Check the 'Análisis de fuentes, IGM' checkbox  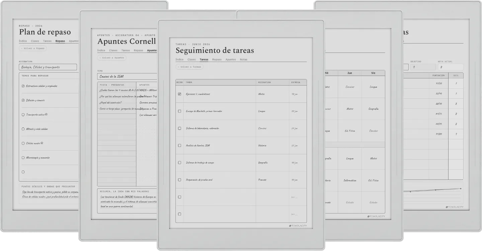179,146
